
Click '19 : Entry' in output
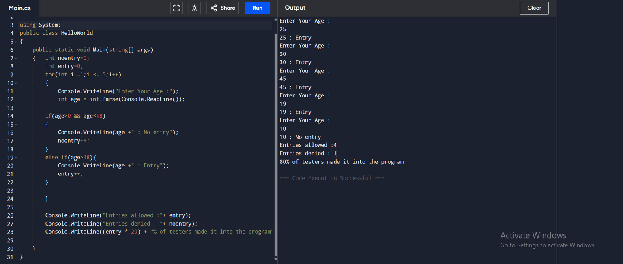295,112
